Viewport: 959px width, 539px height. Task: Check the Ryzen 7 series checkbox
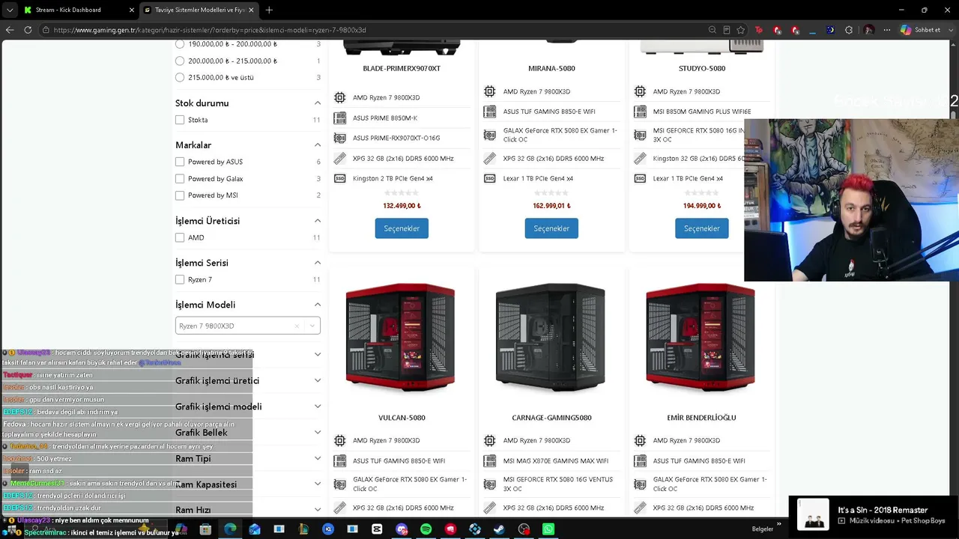(180, 279)
